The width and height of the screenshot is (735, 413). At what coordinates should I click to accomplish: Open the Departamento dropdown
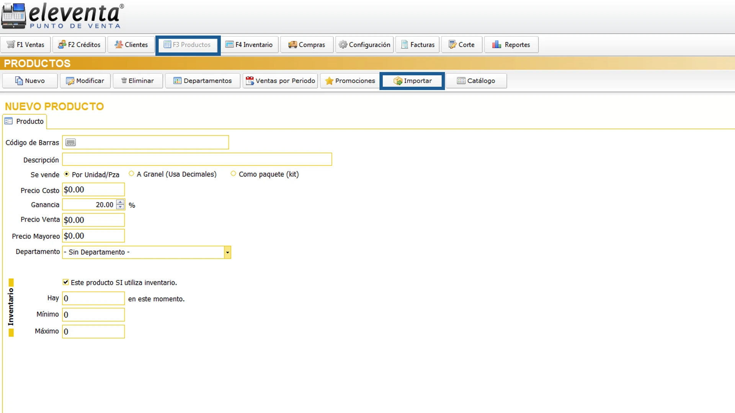[227, 252]
